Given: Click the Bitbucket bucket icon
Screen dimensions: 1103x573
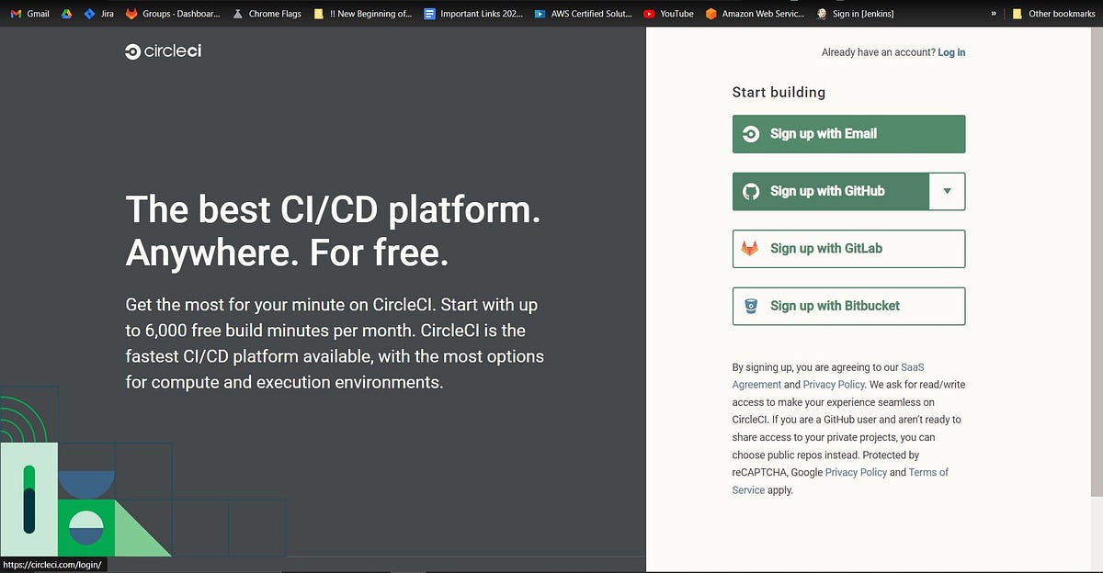Looking at the screenshot, I should 750,306.
